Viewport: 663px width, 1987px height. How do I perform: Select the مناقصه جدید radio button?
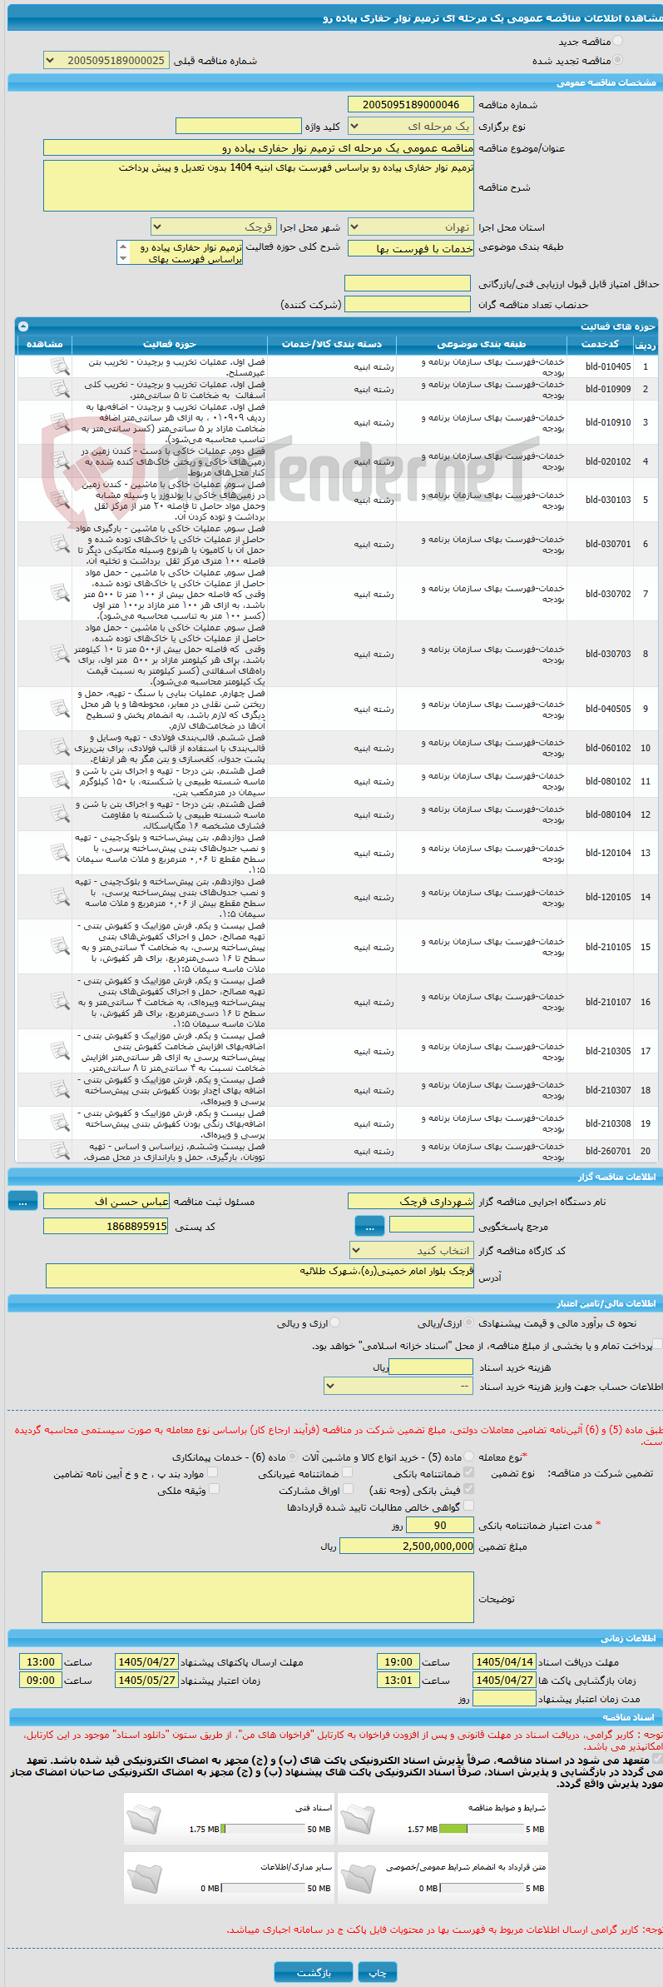click(617, 41)
